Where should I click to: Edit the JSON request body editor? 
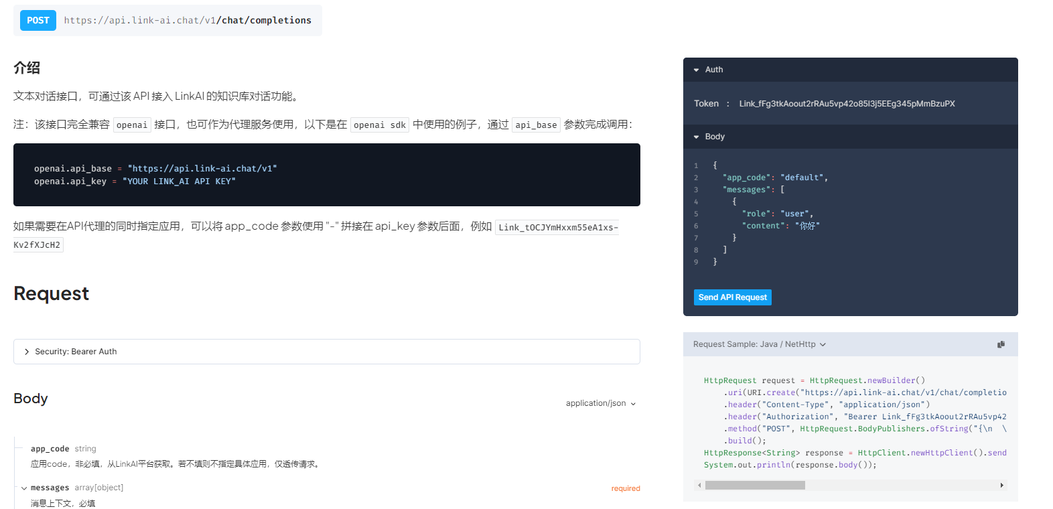(851, 214)
